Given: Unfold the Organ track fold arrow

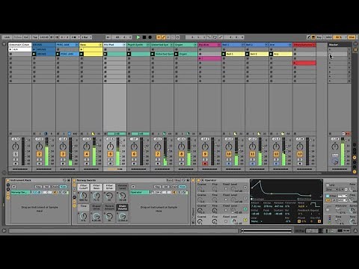Looking at the screenshot, I should pos(195,45).
